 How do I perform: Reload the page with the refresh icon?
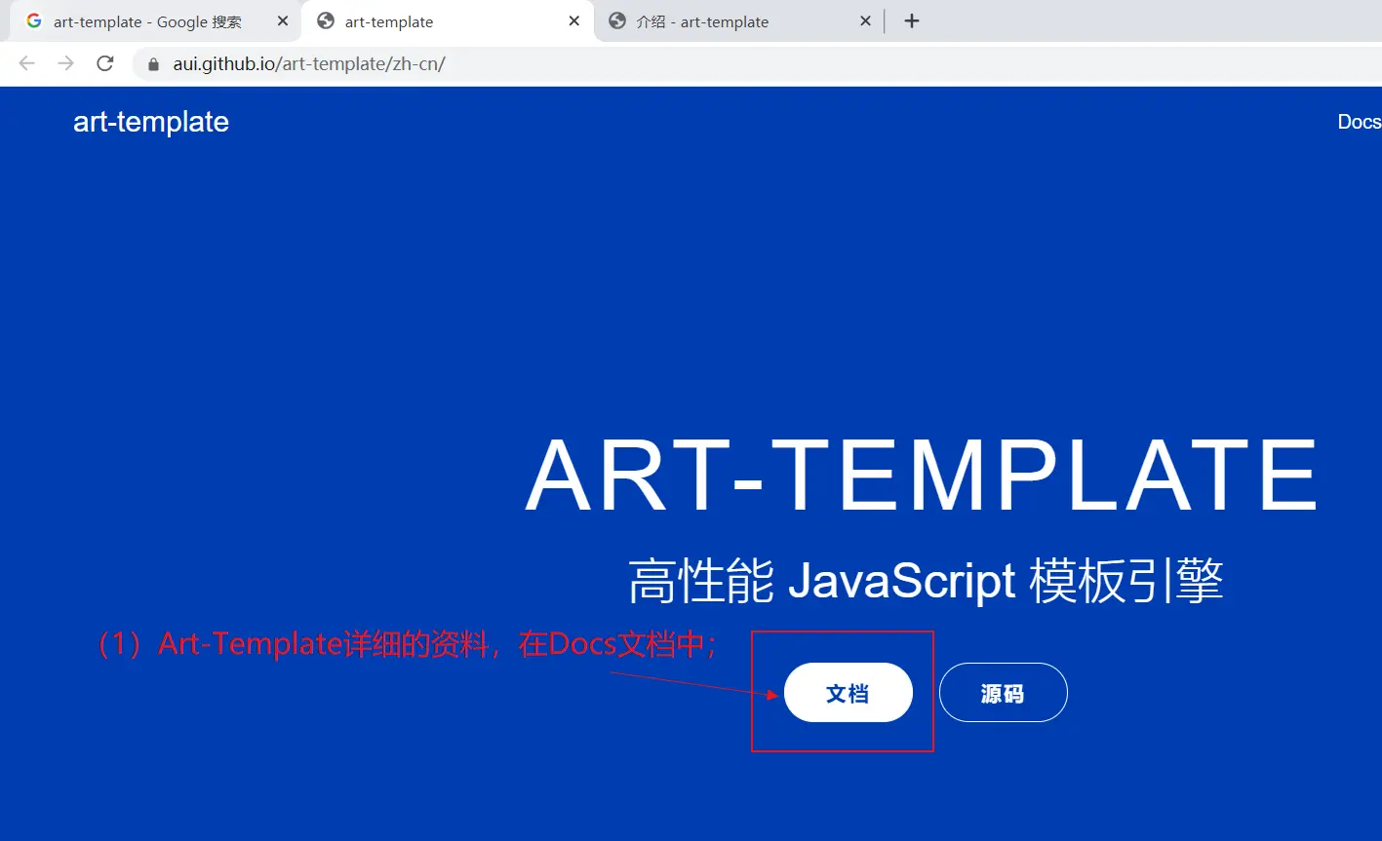click(105, 64)
